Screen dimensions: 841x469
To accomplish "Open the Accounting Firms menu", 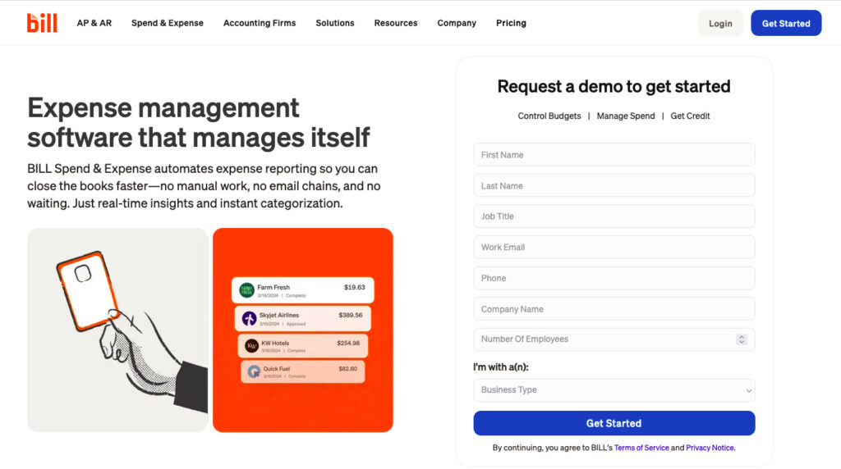I will [260, 23].
